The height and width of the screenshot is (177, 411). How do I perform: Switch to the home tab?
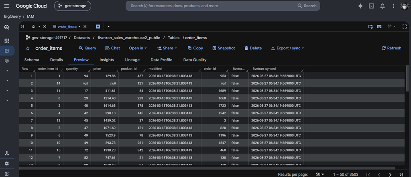[x=34, y=26]
